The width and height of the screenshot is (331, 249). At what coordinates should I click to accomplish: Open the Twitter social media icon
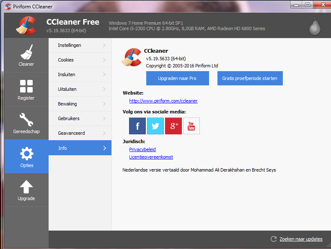click(155, 126)
